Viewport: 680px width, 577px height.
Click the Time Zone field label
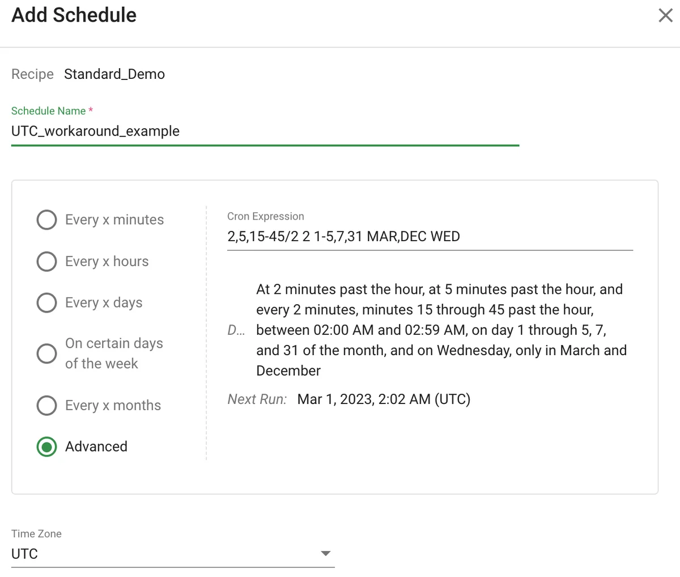pyautogui.click(x=36, y=533)
